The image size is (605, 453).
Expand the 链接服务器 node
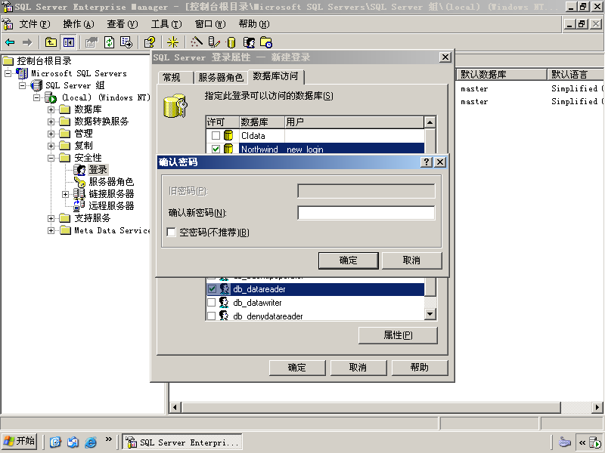click(x=66, y=194)
